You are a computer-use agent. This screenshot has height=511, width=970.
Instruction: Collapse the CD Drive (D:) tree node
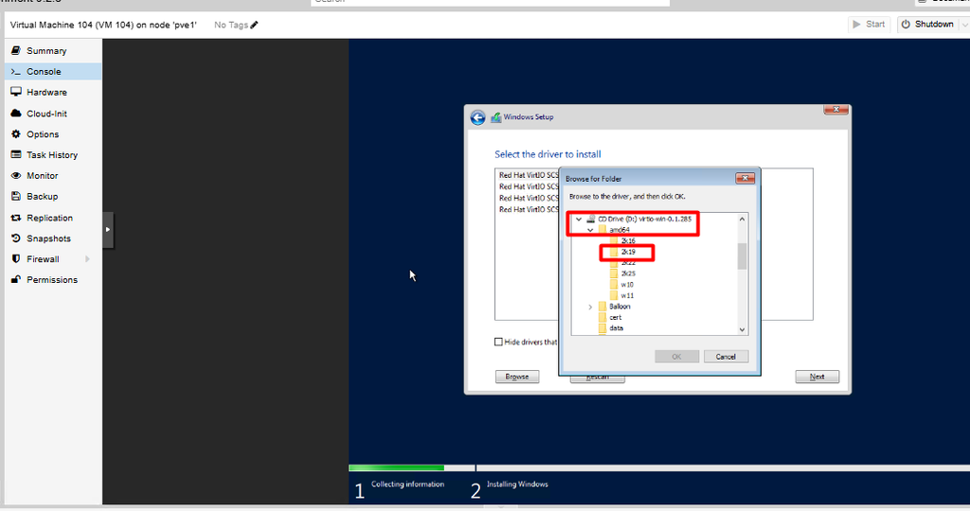(579, 219)
